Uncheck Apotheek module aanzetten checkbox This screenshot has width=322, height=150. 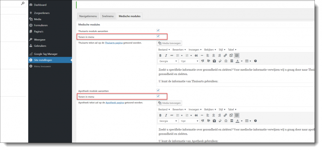click(x=158, y=90)
